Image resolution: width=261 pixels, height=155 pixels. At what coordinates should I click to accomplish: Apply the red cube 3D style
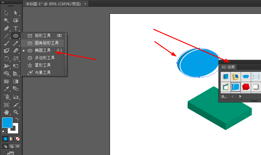(x=246, y=87)
